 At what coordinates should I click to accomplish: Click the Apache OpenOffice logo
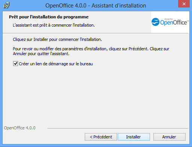170,22
